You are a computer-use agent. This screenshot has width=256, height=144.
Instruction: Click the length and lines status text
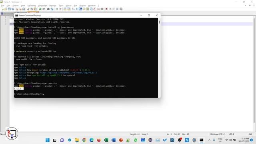[x=139, y=134]
